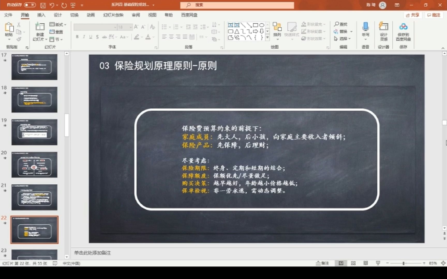Click the Decrease Font Size icon

pos(143,27)
